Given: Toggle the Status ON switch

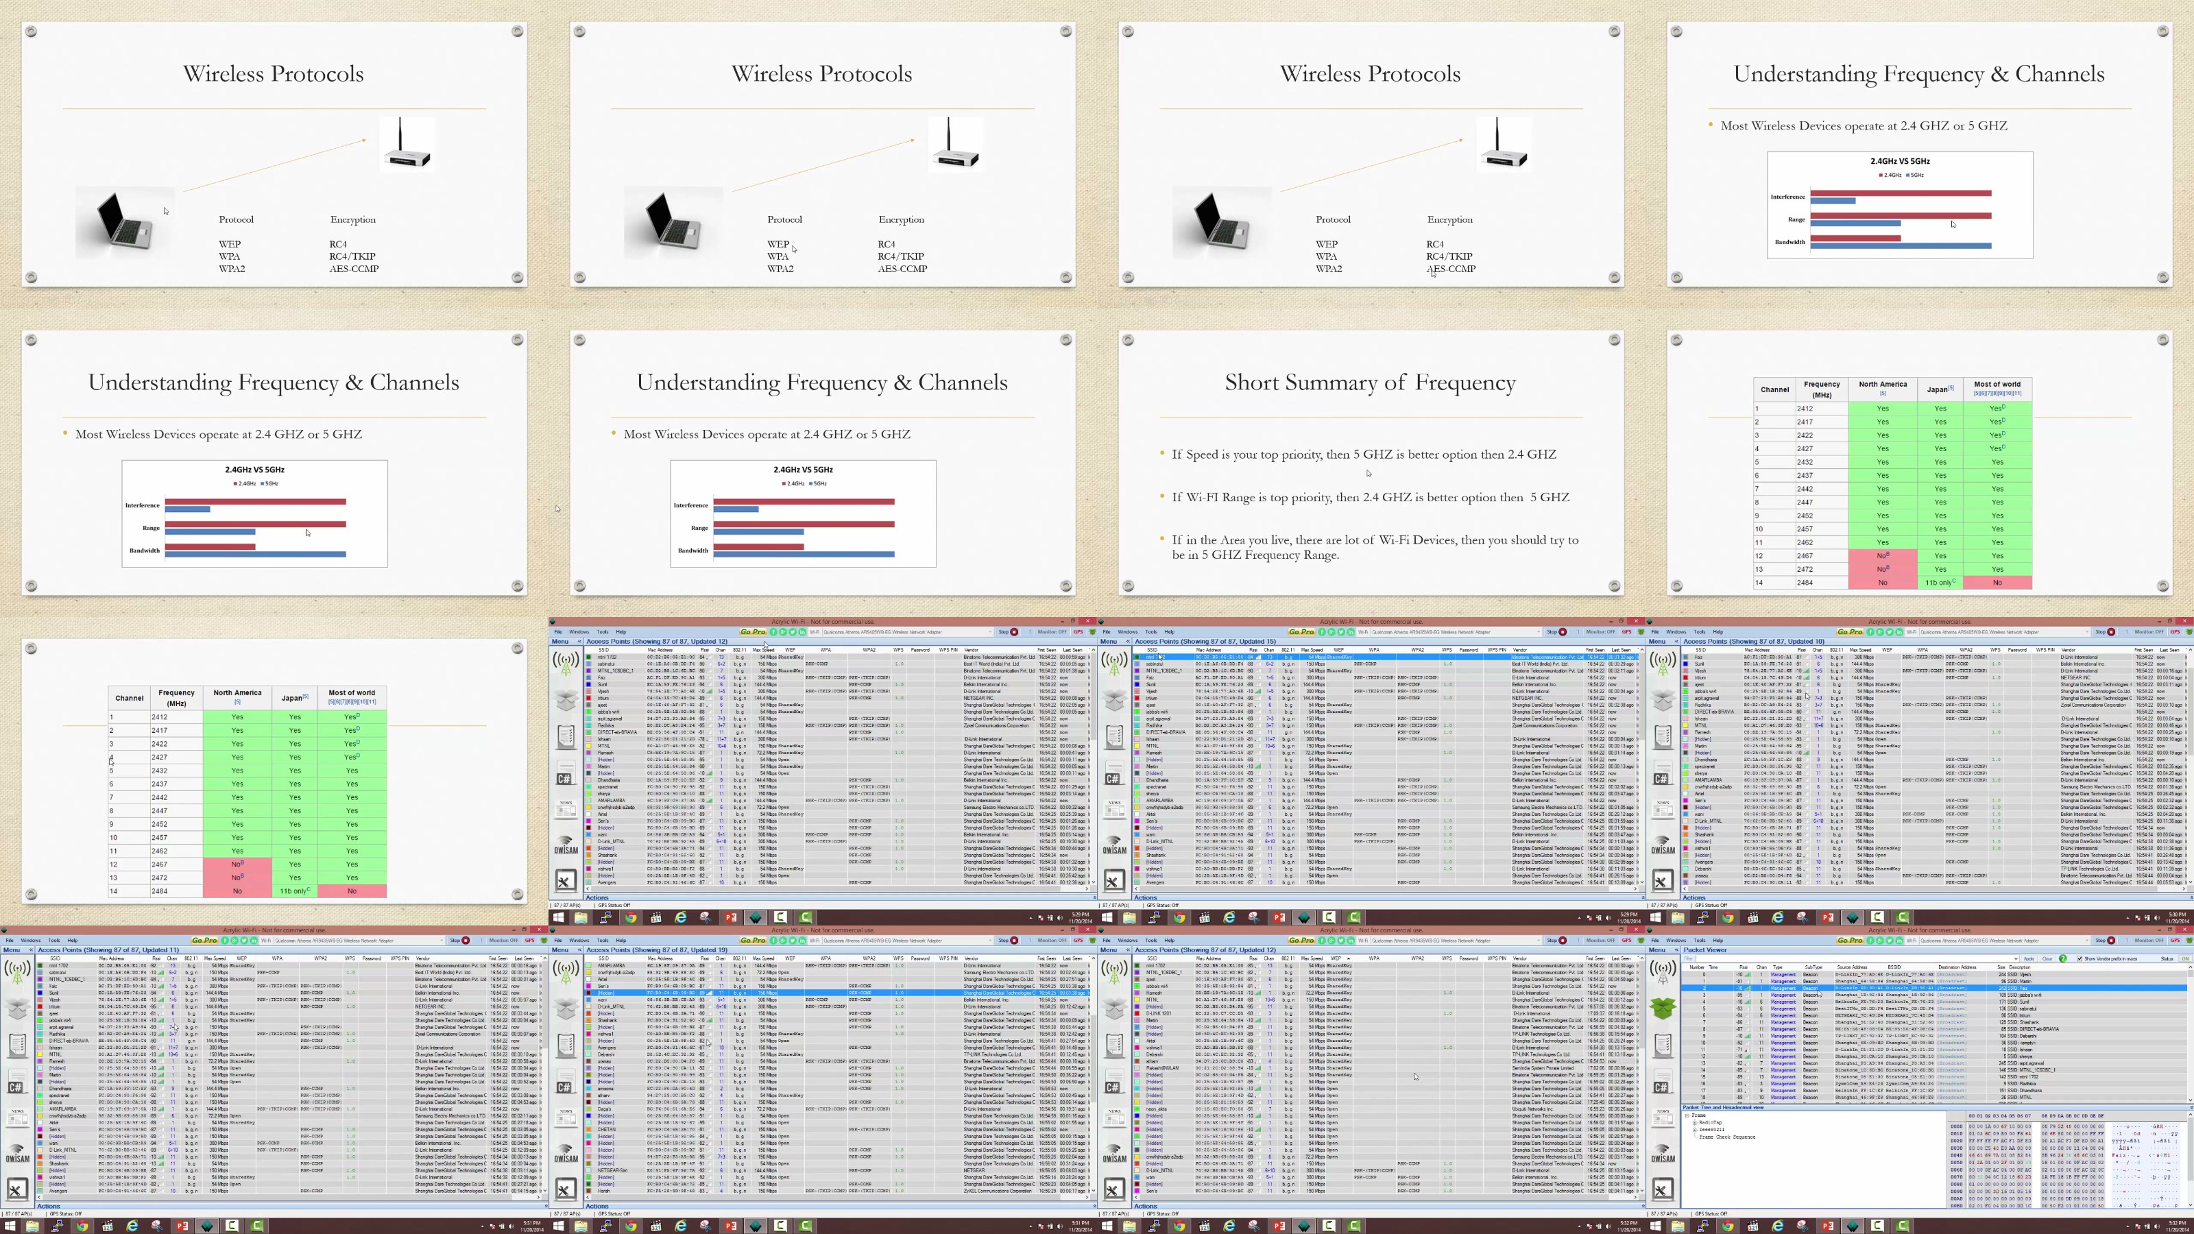Looking at the screenshot, I should (x=2186, y=959).
